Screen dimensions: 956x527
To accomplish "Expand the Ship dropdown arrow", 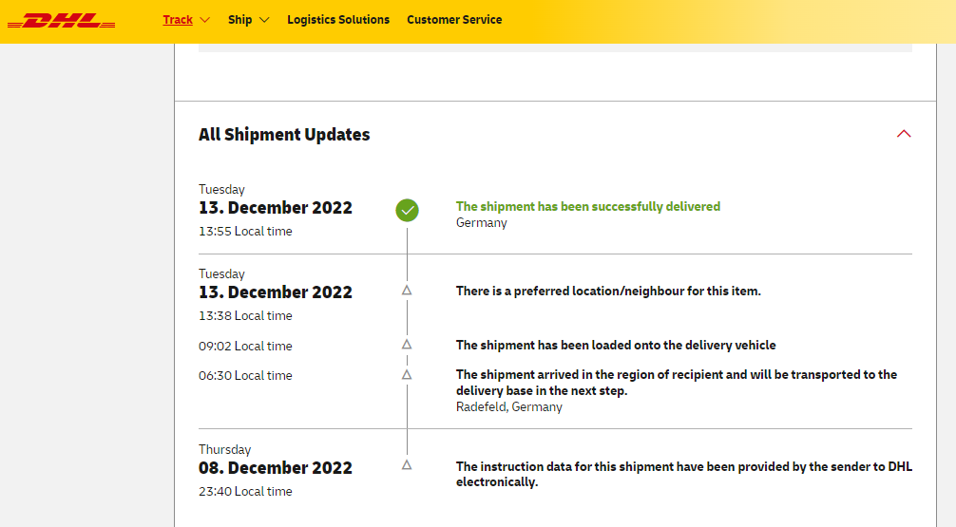I will pyautogui.click(x=264, y=20).
